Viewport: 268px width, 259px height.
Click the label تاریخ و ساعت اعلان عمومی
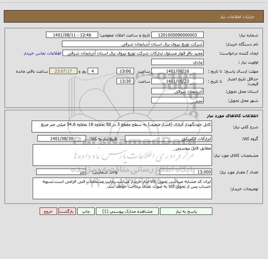(125, 35)
